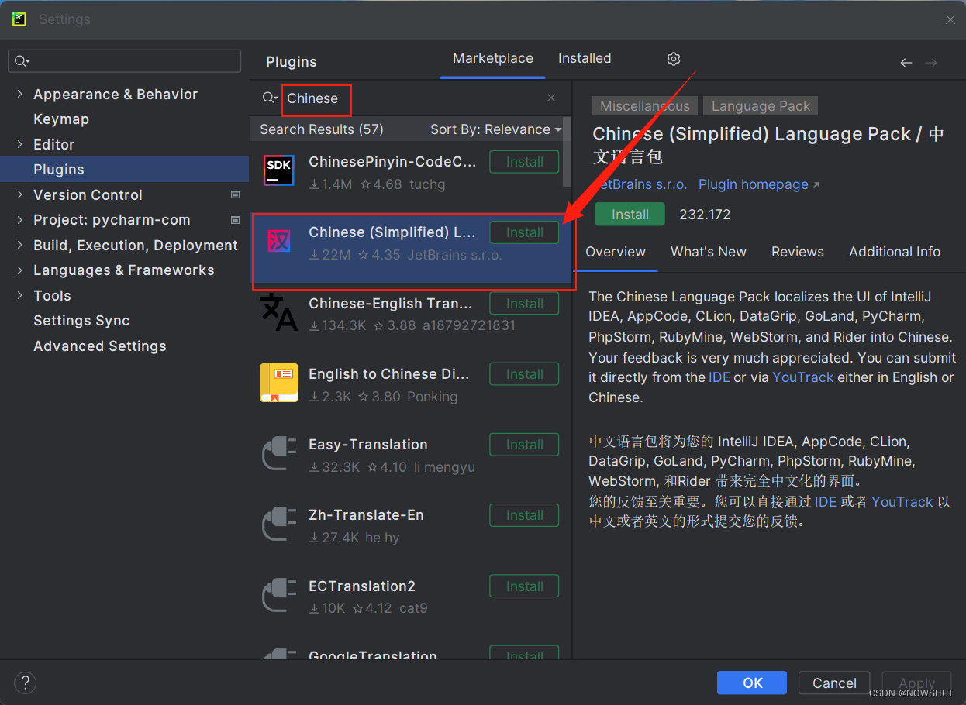
Task: Click the Easy-Translation plug icon
Action: [278, 453]
